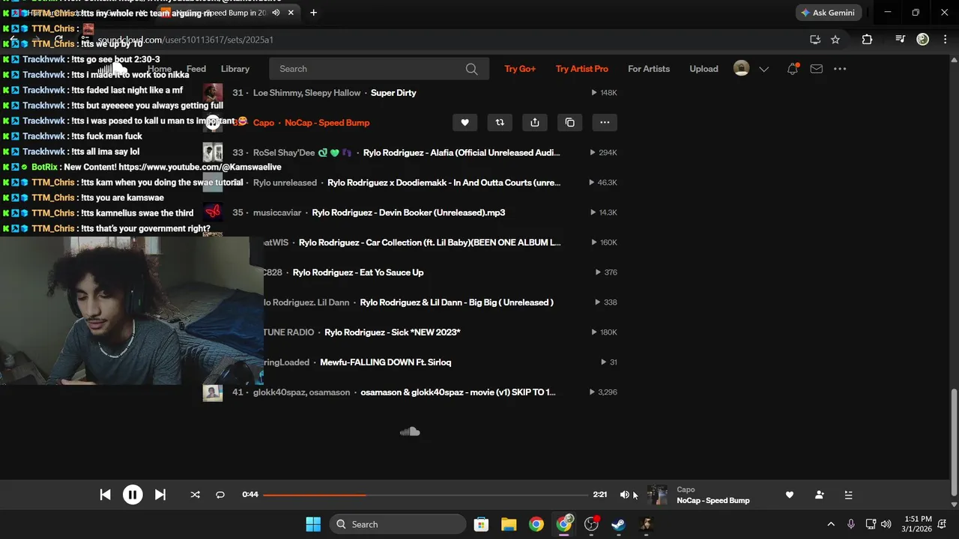The height and width of the screenshot is (539, 959).
Task: Click Try Go+ link
Action: (520, 69)
